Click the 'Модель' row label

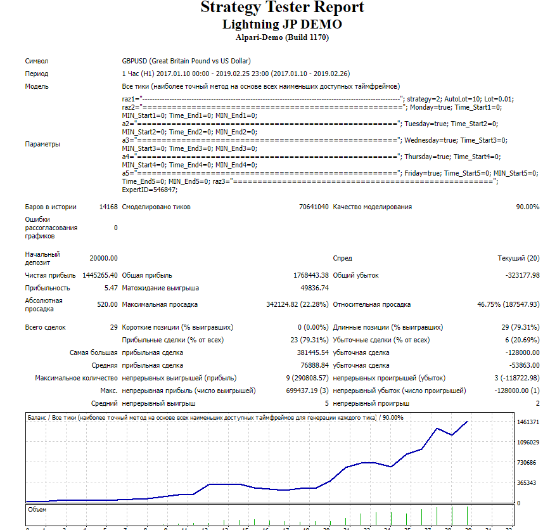(37, 86)
